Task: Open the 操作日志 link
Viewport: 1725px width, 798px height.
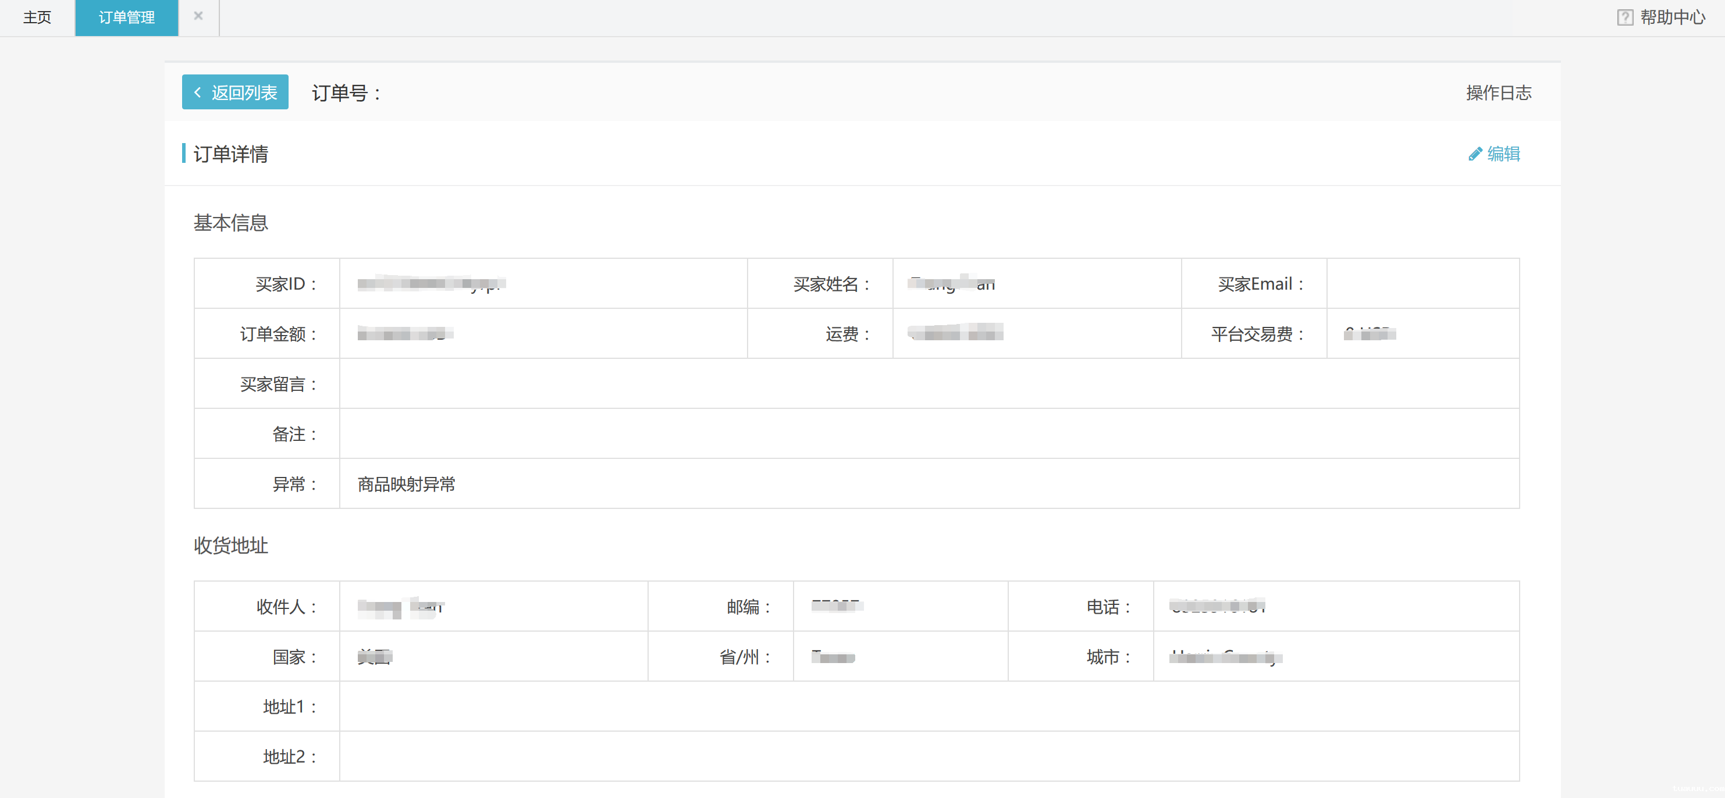Action: point(1498,92)
